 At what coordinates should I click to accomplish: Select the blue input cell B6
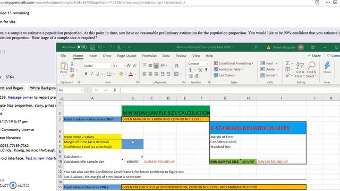coord(132,142)
